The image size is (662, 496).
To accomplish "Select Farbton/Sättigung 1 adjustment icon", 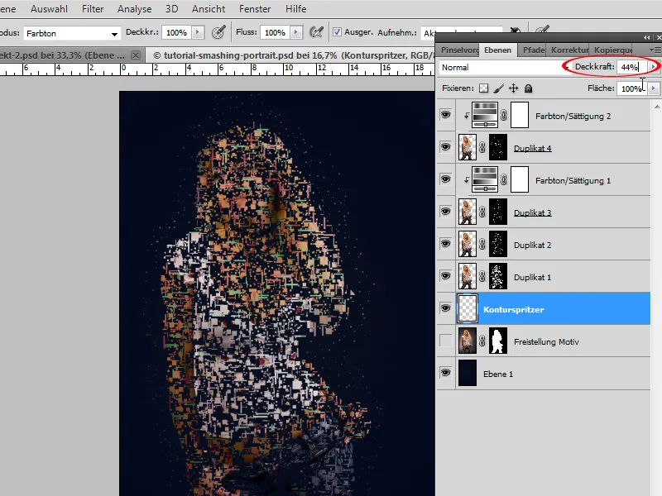I will (x=485, y=179).
